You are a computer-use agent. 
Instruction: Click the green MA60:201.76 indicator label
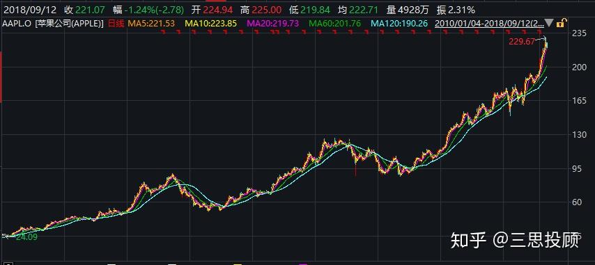334,24
